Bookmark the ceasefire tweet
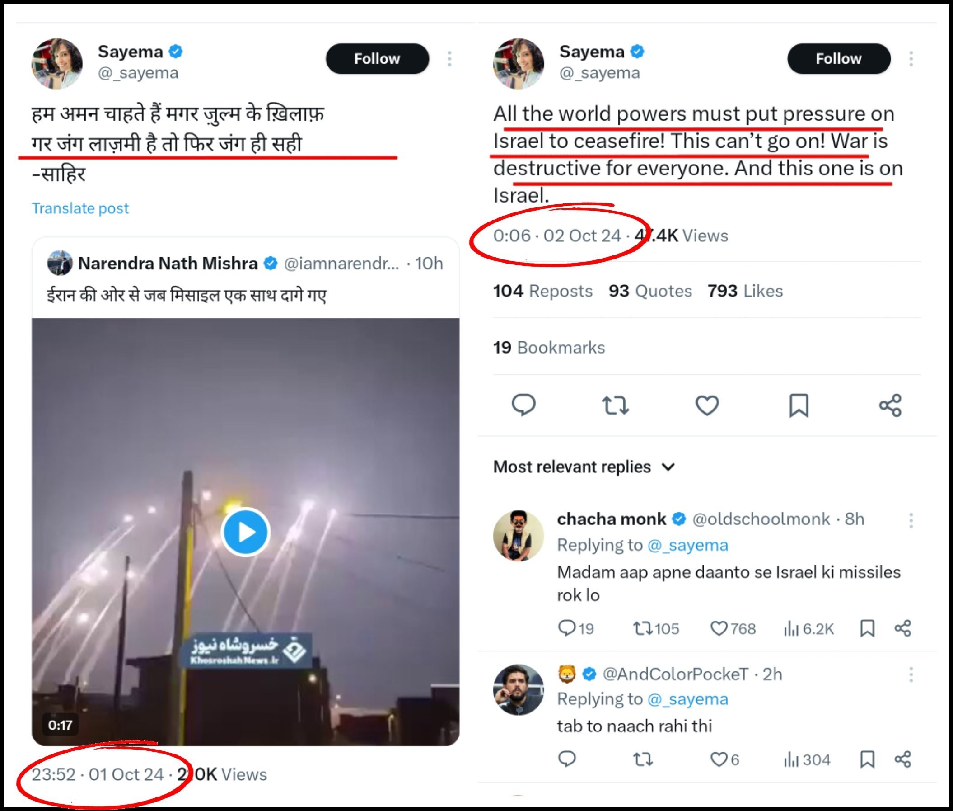This screenshot has width=953, height=811. [x=799, y=405]
